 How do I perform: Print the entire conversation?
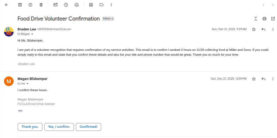tap(264, 19)
